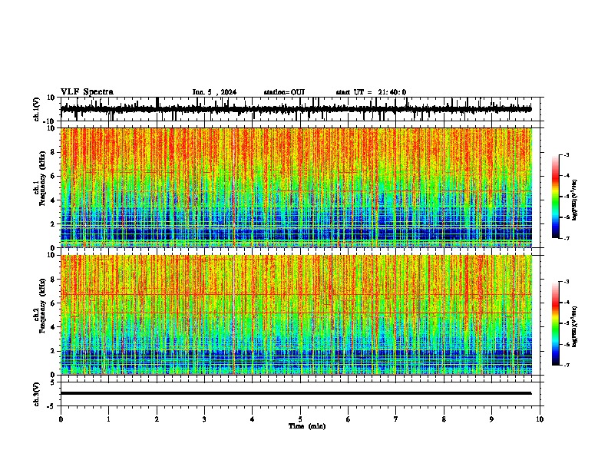The height and width of the screenshot is (470, 608).
Task: Click time axis tick label "0"
Action: (x=61, y=419)
